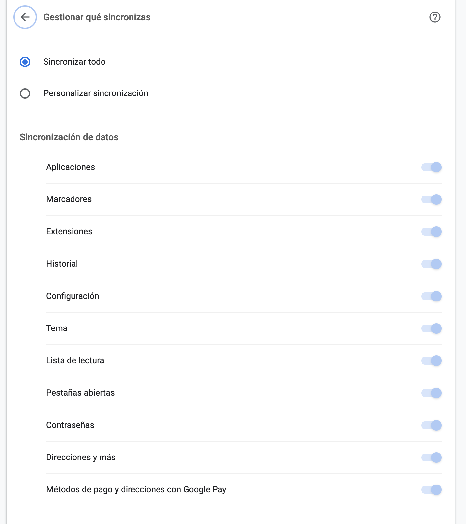Toggle the Historial sync switch
Viewport: 466px width, 524px height.
point(431,264)
